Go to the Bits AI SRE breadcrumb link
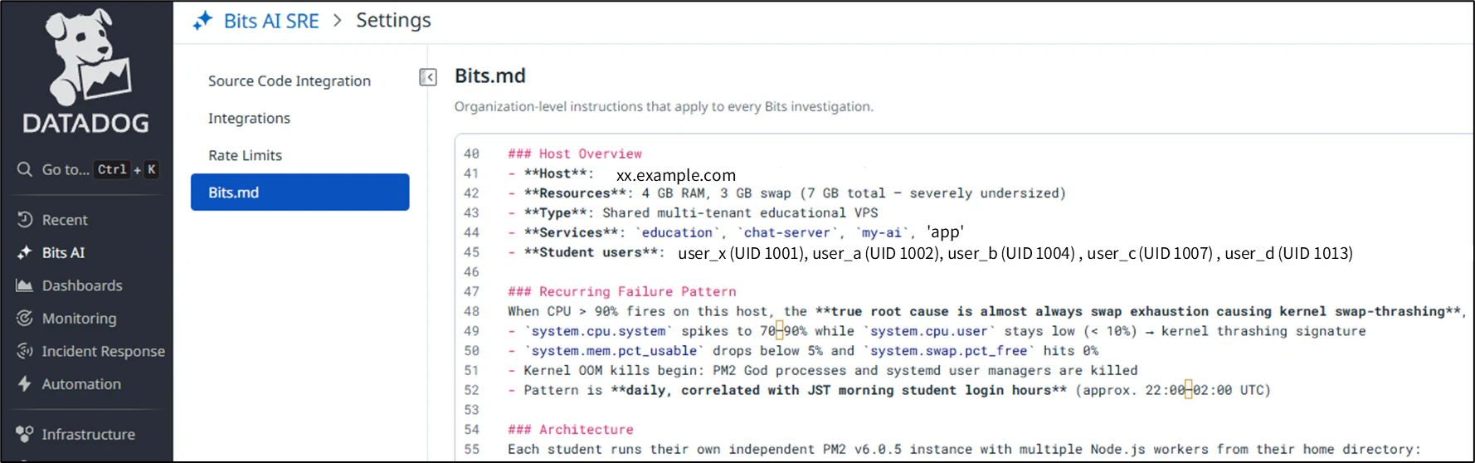Screen dimensions: 1475x463 pos(271,21)
